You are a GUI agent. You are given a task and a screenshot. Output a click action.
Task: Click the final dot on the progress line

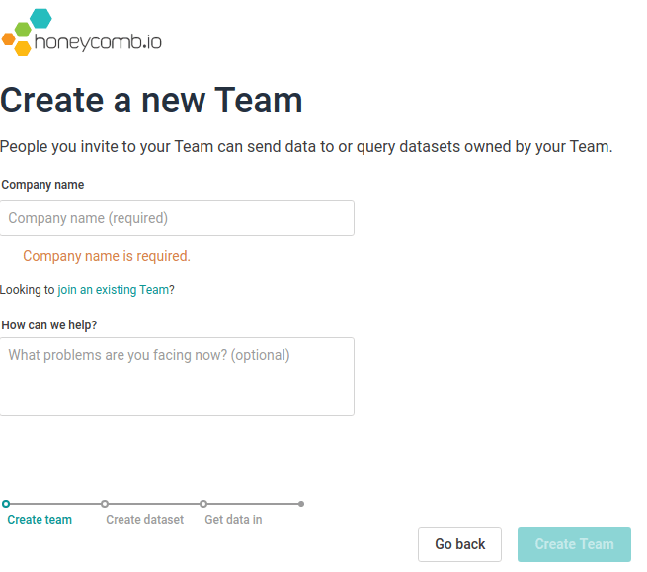coord(301,504)
